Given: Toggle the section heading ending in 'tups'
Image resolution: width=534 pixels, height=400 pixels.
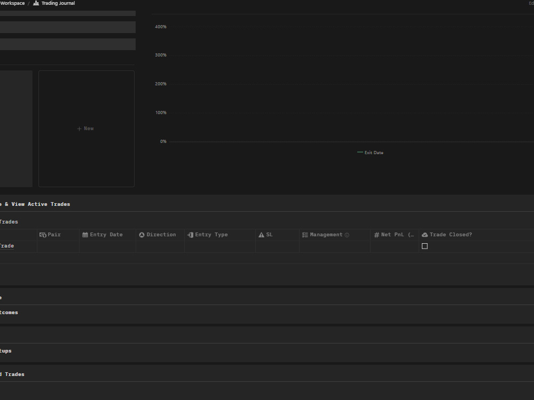Looking at the screenshot, I should tap(6, 351).
